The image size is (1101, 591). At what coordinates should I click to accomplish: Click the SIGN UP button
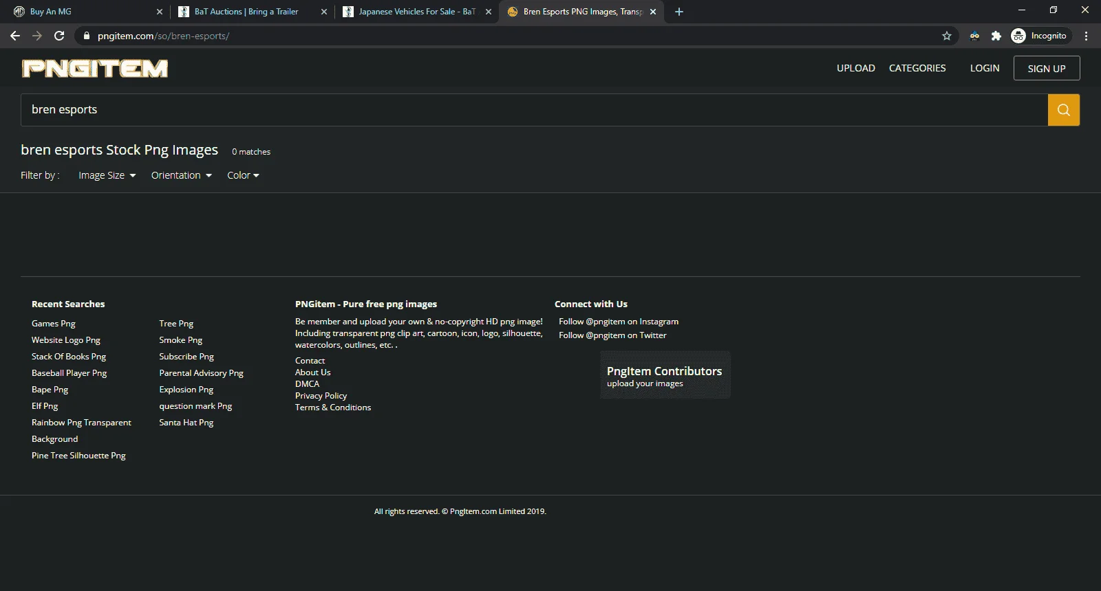pos(1047,68)
